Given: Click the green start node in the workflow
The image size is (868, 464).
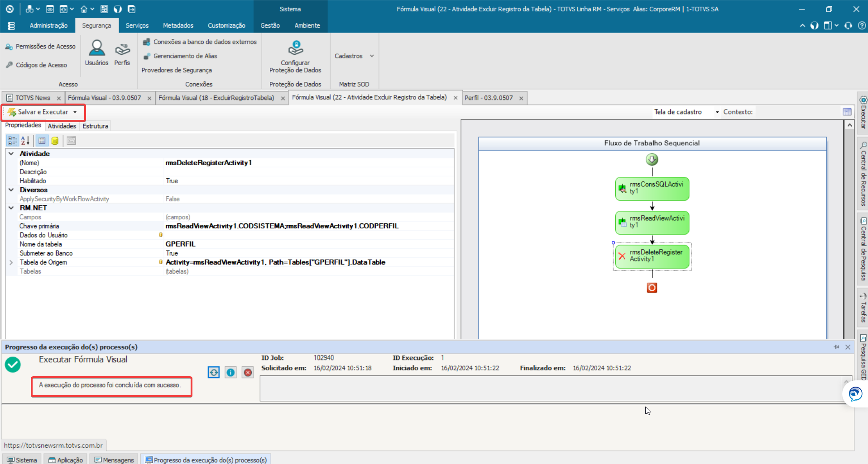Looking at the screenshot, I should [652, 160].
